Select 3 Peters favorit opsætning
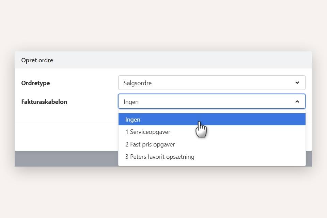The width and height of the screenshot is (327, 218). tap(160, 157)
